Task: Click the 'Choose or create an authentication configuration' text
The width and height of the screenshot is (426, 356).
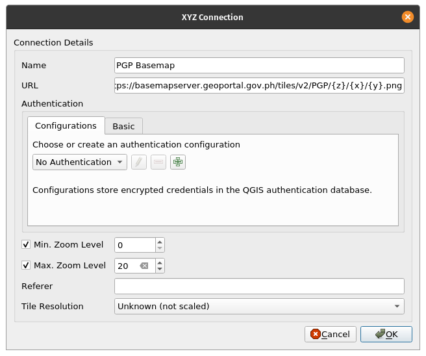Action: pyautogui.click(x=136, y=145)
